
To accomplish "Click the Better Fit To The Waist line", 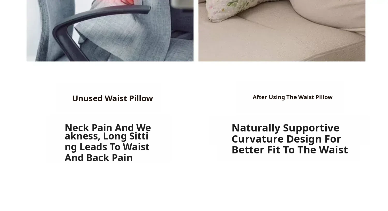I will coord(290,150).
